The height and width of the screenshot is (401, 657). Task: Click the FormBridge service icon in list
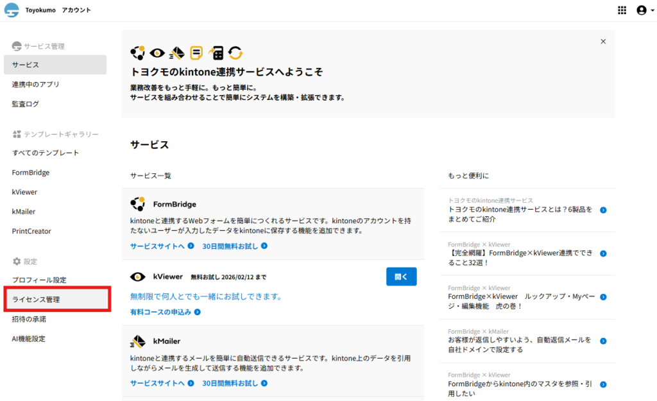tap(138, 204)
